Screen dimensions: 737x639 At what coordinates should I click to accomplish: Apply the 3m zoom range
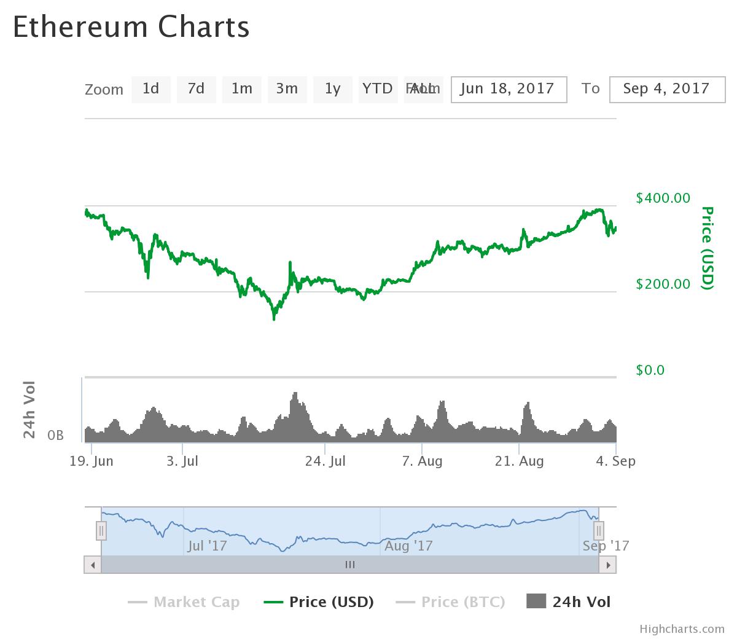point(287,89)
